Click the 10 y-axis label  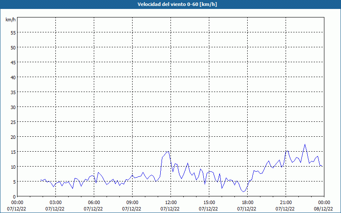click(13, 167)
